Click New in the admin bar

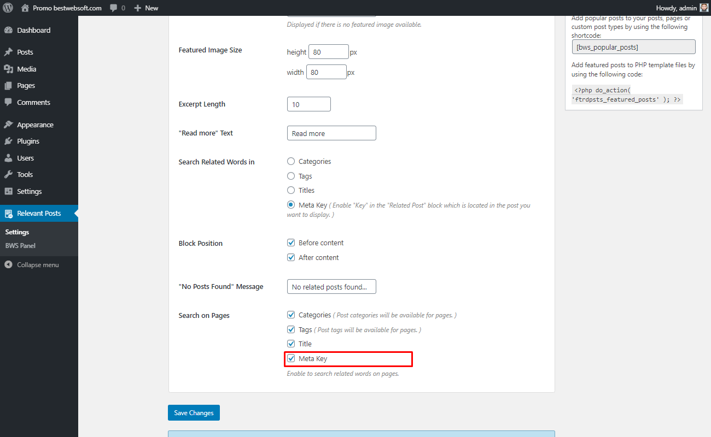[151, 8]
